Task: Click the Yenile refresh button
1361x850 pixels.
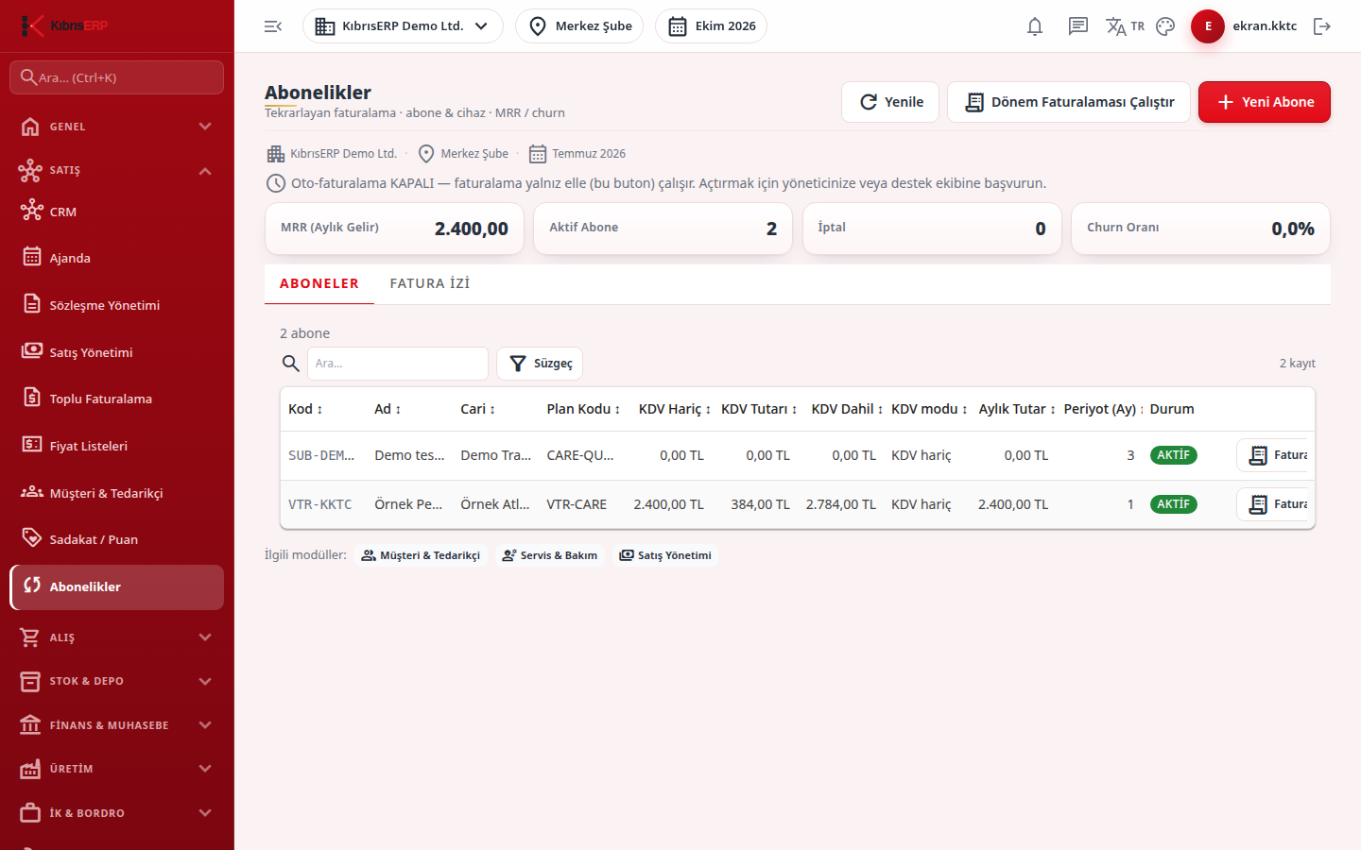Action: 890,102
